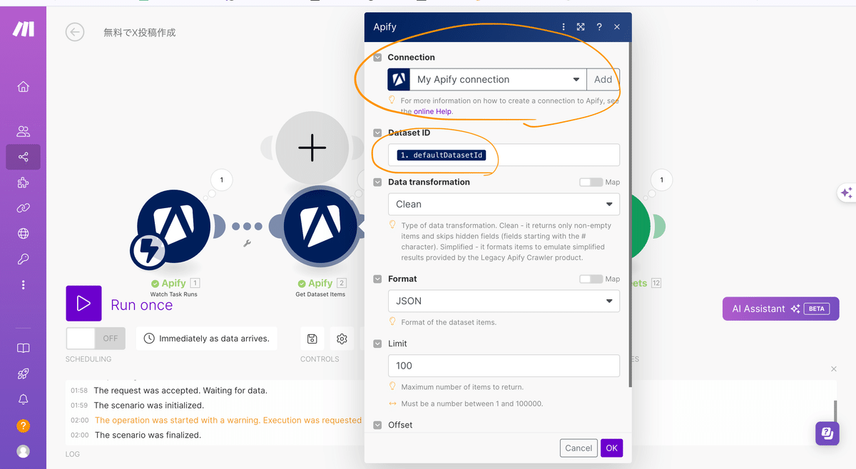Open Data transformation Clean dropdown
Viewport: 856px width, 469px height.
[504, 205]
